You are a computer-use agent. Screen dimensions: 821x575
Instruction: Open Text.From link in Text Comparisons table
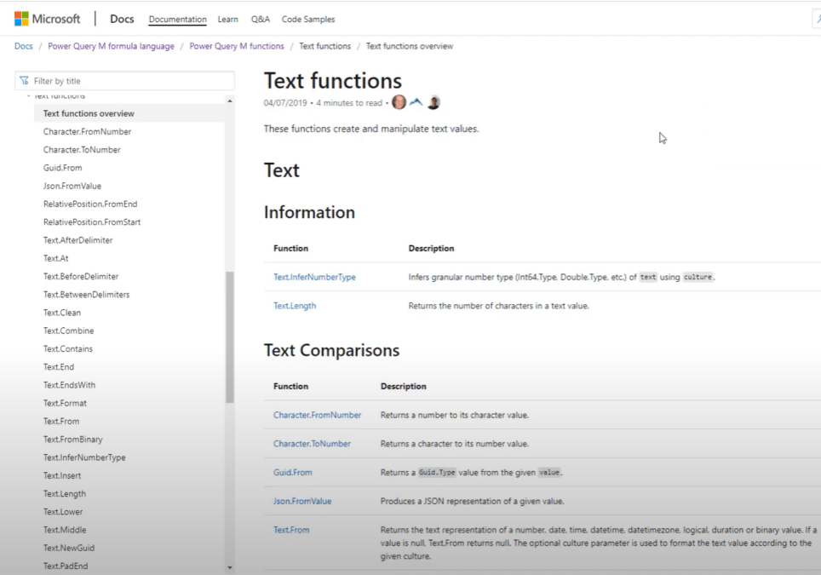(291, 530)
